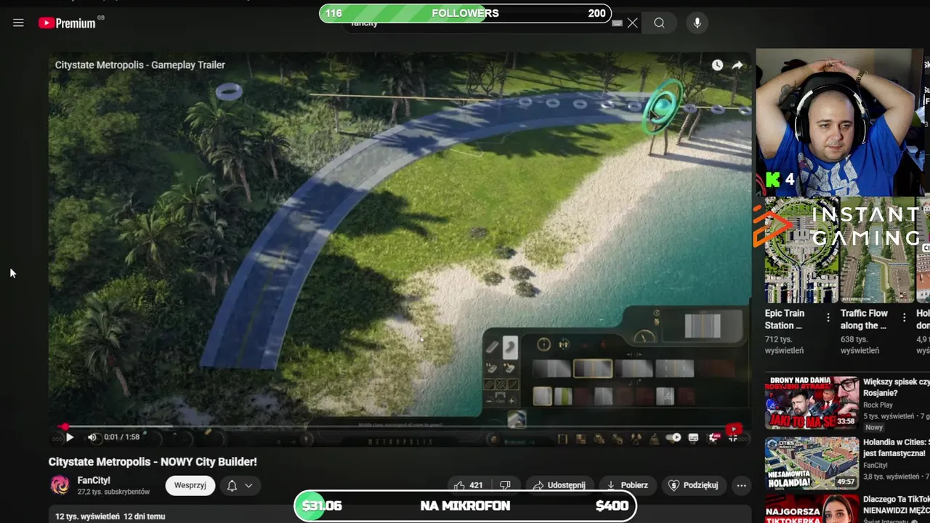Click the 'Citystate Metropolis - Gameplay Trailer' overlay title
This screenshot has height=523, width=930.
[140, 65]
